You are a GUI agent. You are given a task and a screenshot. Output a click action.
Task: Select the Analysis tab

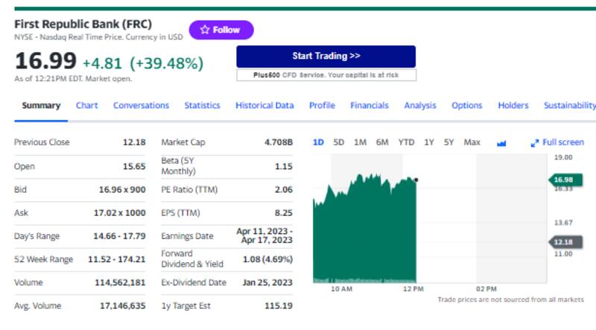click(420, 106)
